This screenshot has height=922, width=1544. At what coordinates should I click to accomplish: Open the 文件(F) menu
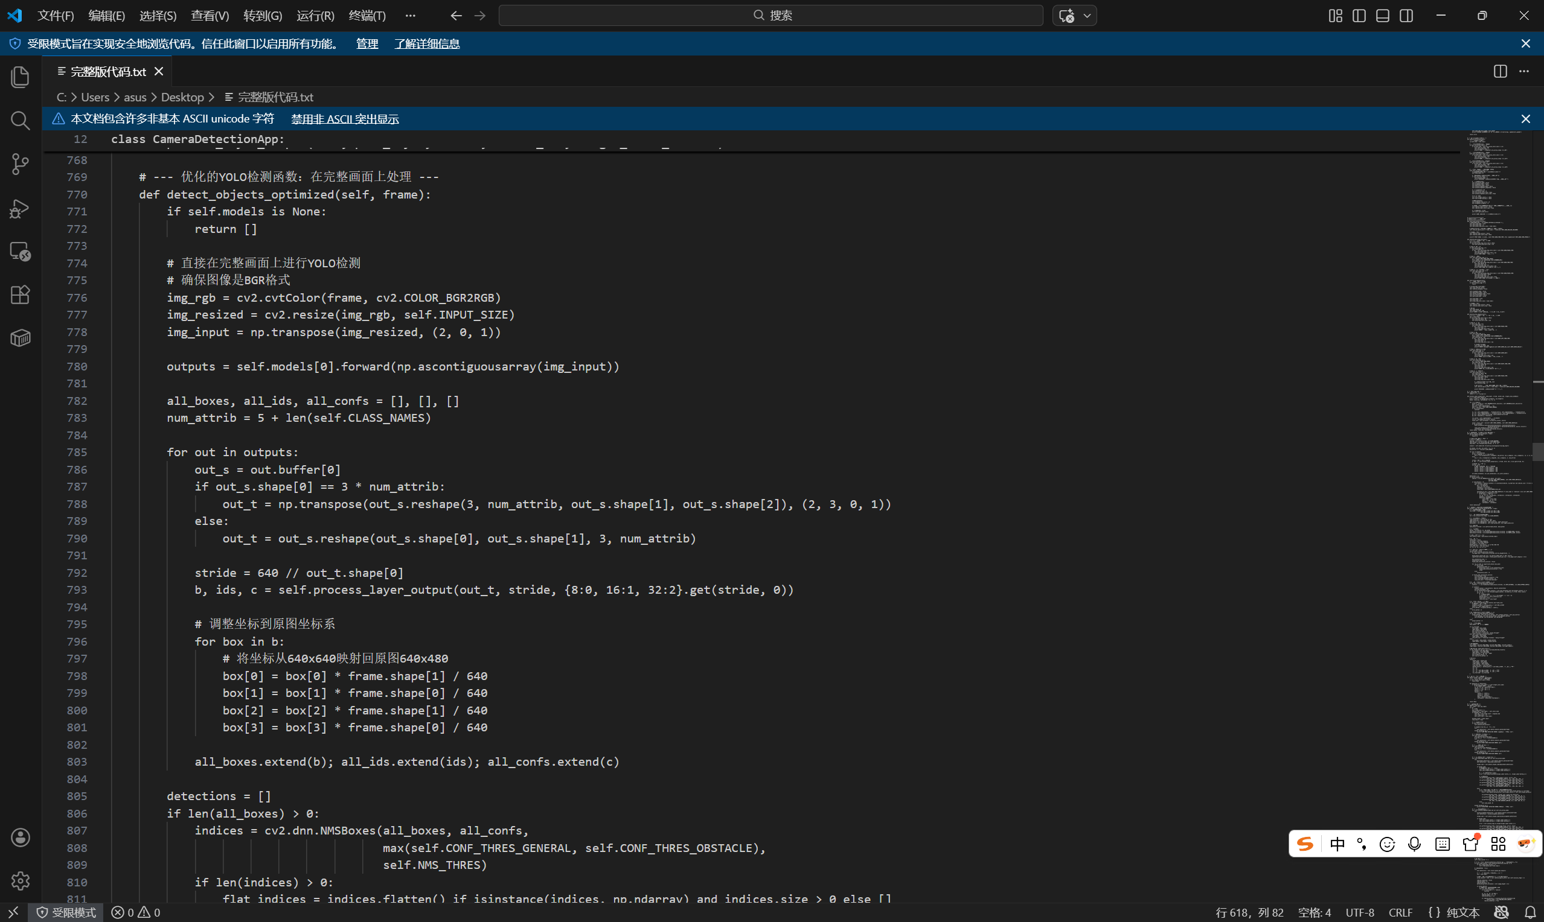(56, 16)
